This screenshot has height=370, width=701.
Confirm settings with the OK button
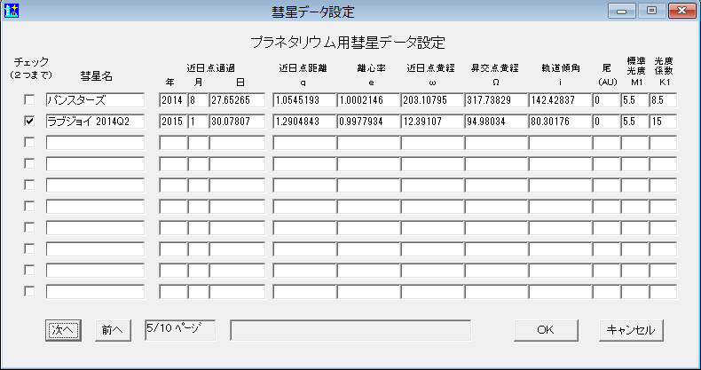546,329
